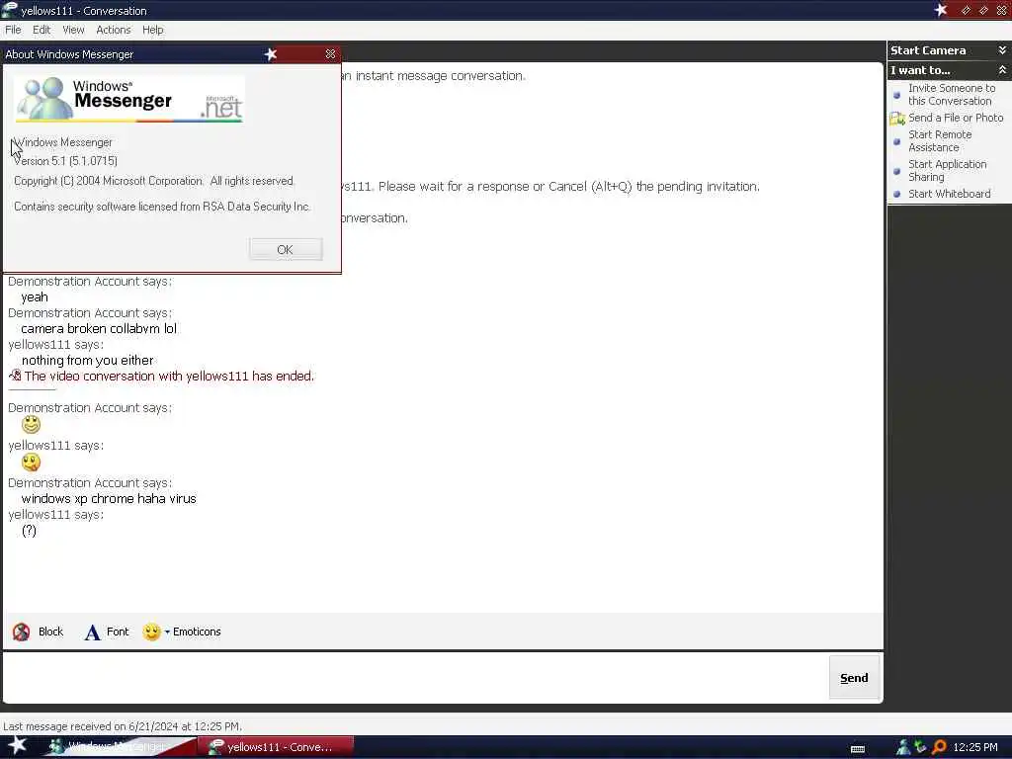Close the About Windows Messenger dialog
1012x759 pixels.
point(330,54)
